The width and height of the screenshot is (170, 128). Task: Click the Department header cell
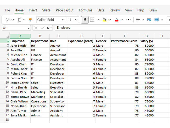[x=40, y=41]
